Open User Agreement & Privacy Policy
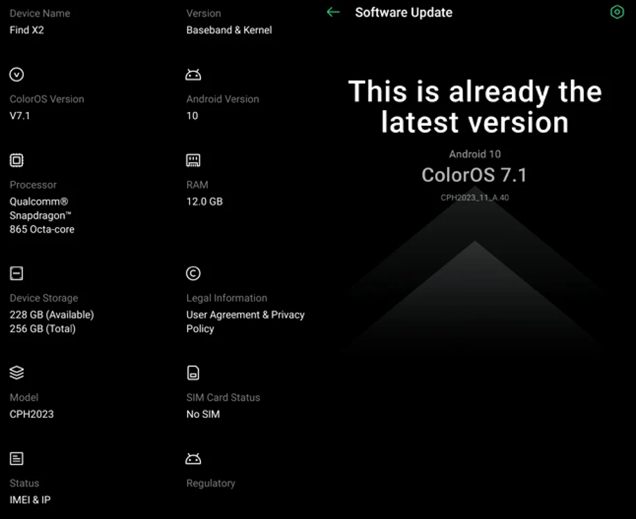This screenshot has width=636, height=519. tap(245, 322)
